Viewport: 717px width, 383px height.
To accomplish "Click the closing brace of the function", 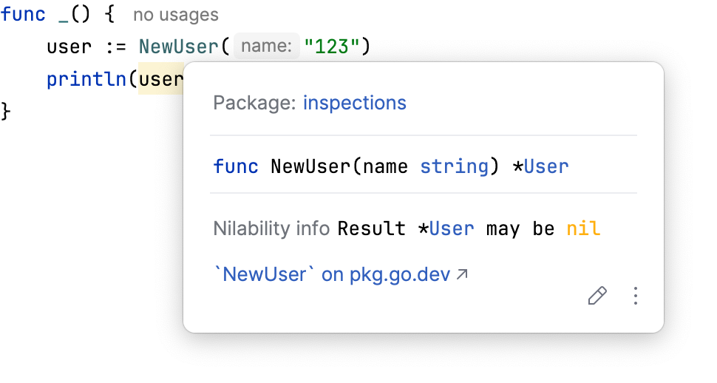I will pos(7,111).
